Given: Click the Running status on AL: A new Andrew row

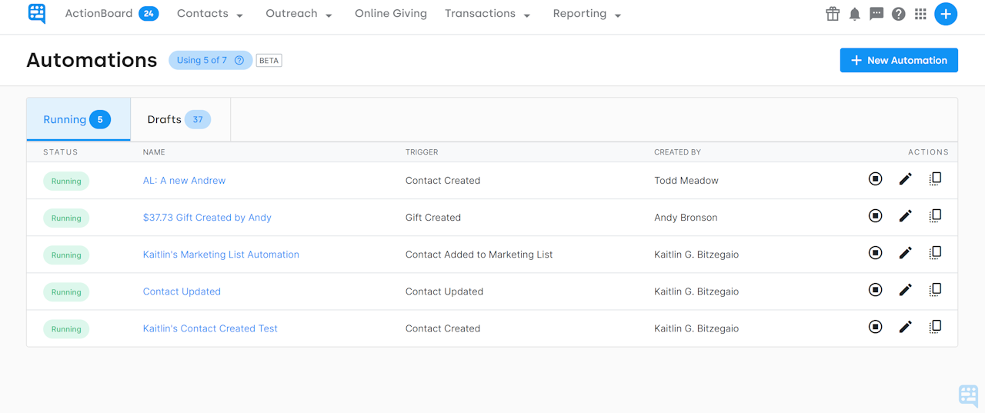Looking at the screenshot, I should point(66,182).
